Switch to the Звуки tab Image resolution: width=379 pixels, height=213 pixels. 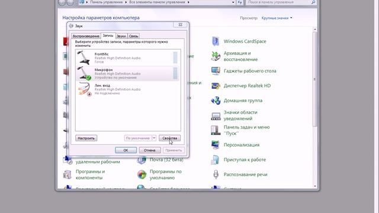point(121,36)
